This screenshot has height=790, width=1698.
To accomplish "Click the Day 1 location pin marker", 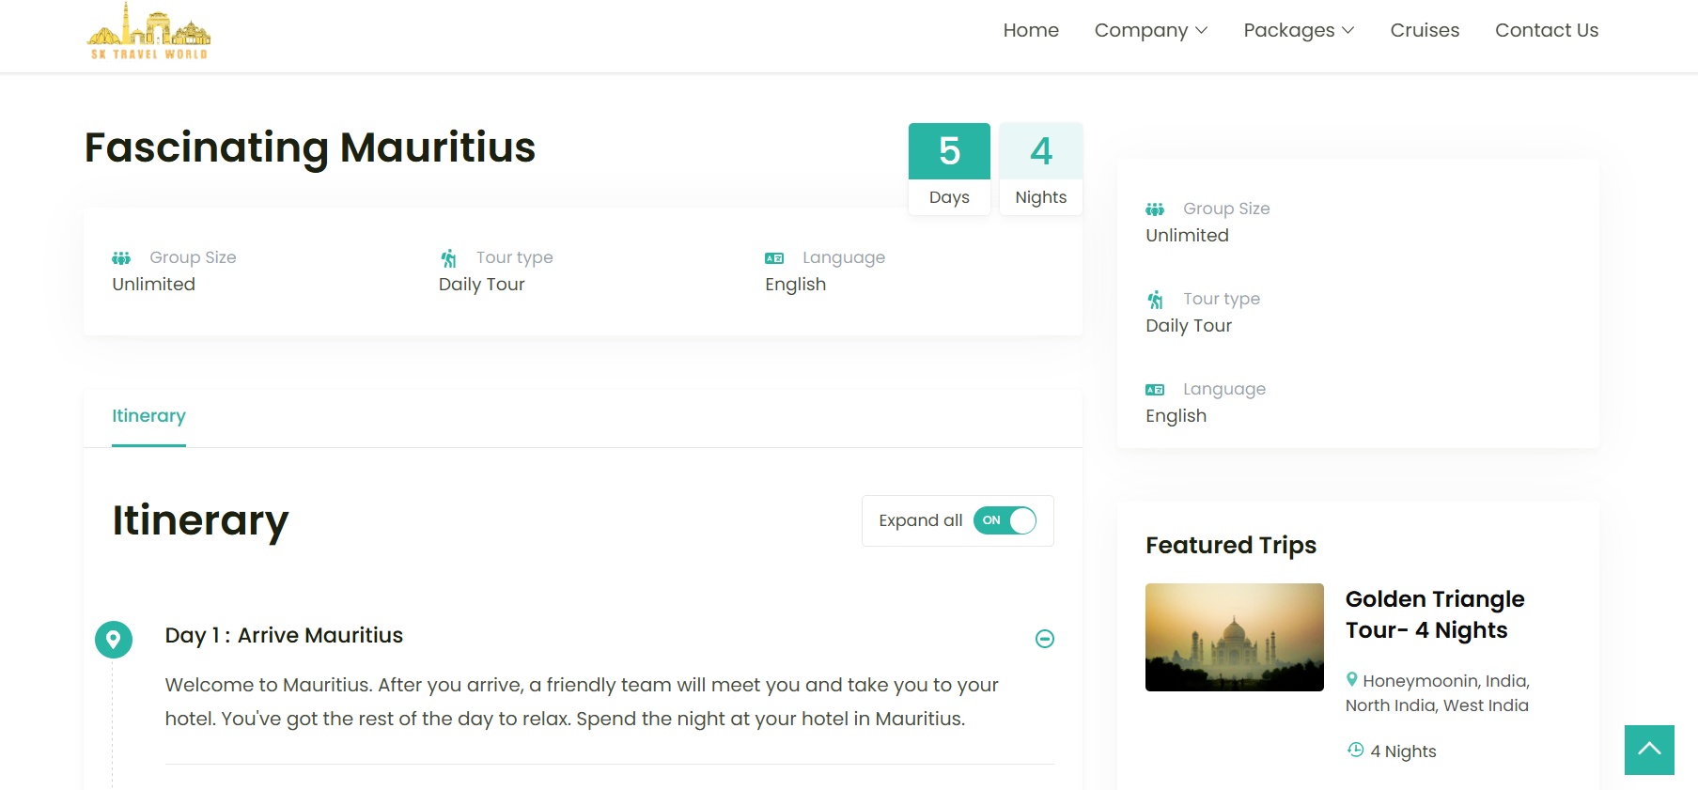I will [x=114, y=640].
